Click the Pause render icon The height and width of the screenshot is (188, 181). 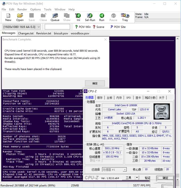(x=113, y=17)
